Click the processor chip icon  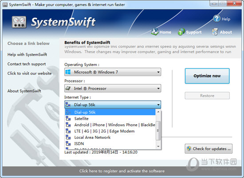click(x=68, y=89)
